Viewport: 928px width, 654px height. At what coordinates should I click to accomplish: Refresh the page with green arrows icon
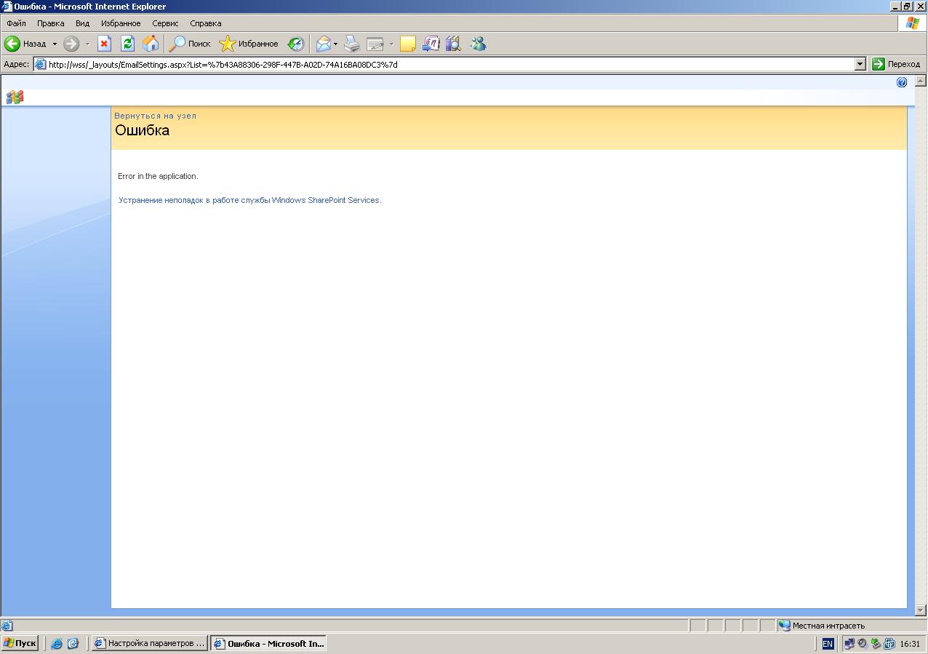pyautogui.click(x=127, y=44)
